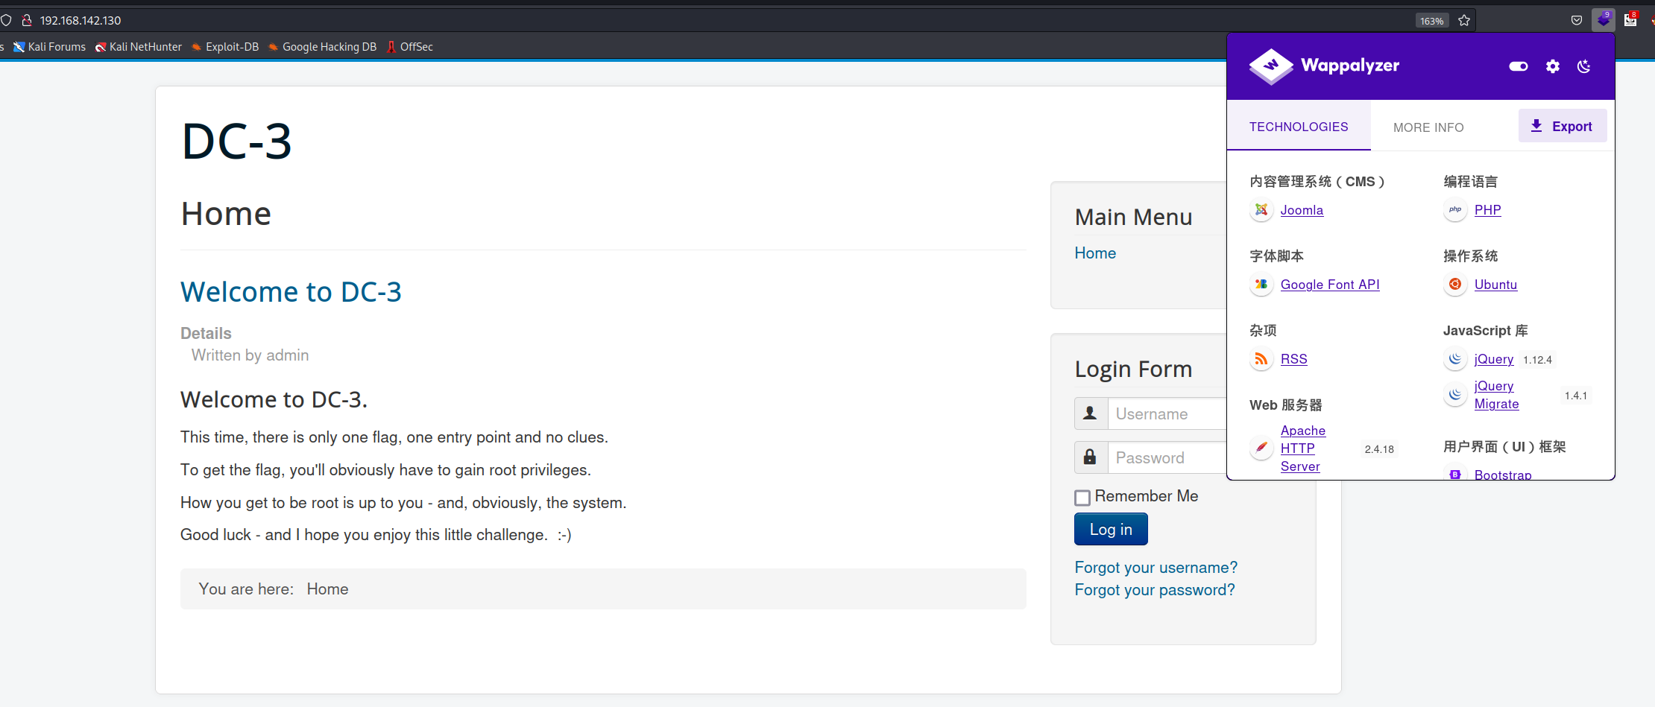Viewport: 1655px width, 707px height.
Task: Click the Google Font API icon
Action: (1261, 285)
